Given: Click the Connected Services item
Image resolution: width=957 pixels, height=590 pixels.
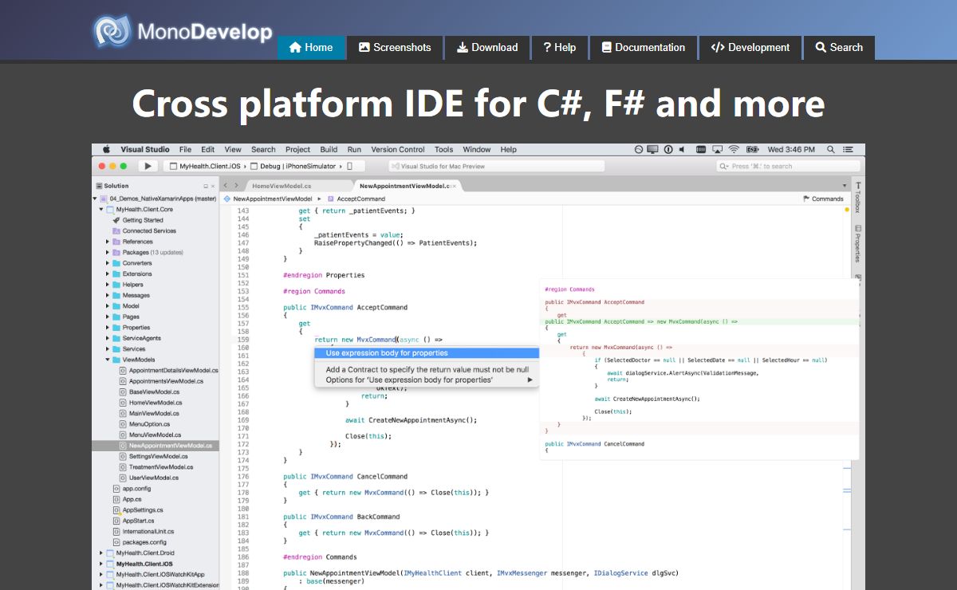Looking at the screenshot, I should point(144,230).
